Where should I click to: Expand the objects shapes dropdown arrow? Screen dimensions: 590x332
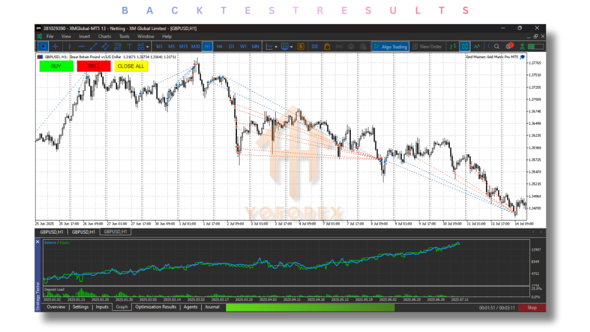[x=147, y=47]
